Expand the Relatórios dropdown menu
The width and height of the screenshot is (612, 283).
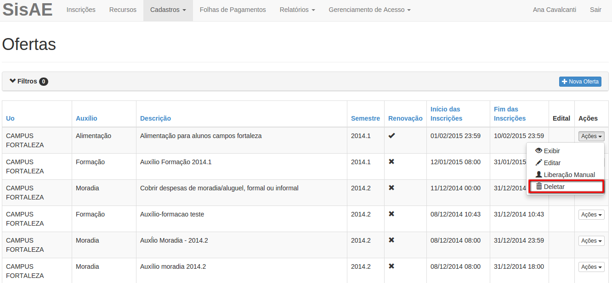coord(297,10)
